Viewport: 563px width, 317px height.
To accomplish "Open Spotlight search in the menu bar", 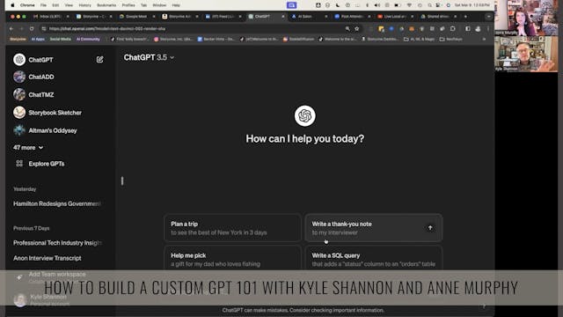I will [x=429, y=5].
